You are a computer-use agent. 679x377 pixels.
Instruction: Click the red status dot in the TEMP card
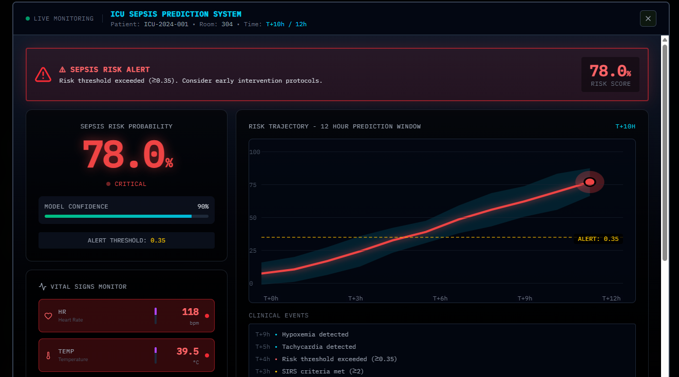coord(207,355)
